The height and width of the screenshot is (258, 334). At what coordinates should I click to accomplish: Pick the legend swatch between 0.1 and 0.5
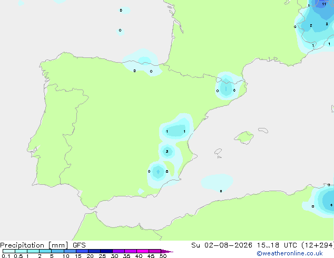click(9, 251)
